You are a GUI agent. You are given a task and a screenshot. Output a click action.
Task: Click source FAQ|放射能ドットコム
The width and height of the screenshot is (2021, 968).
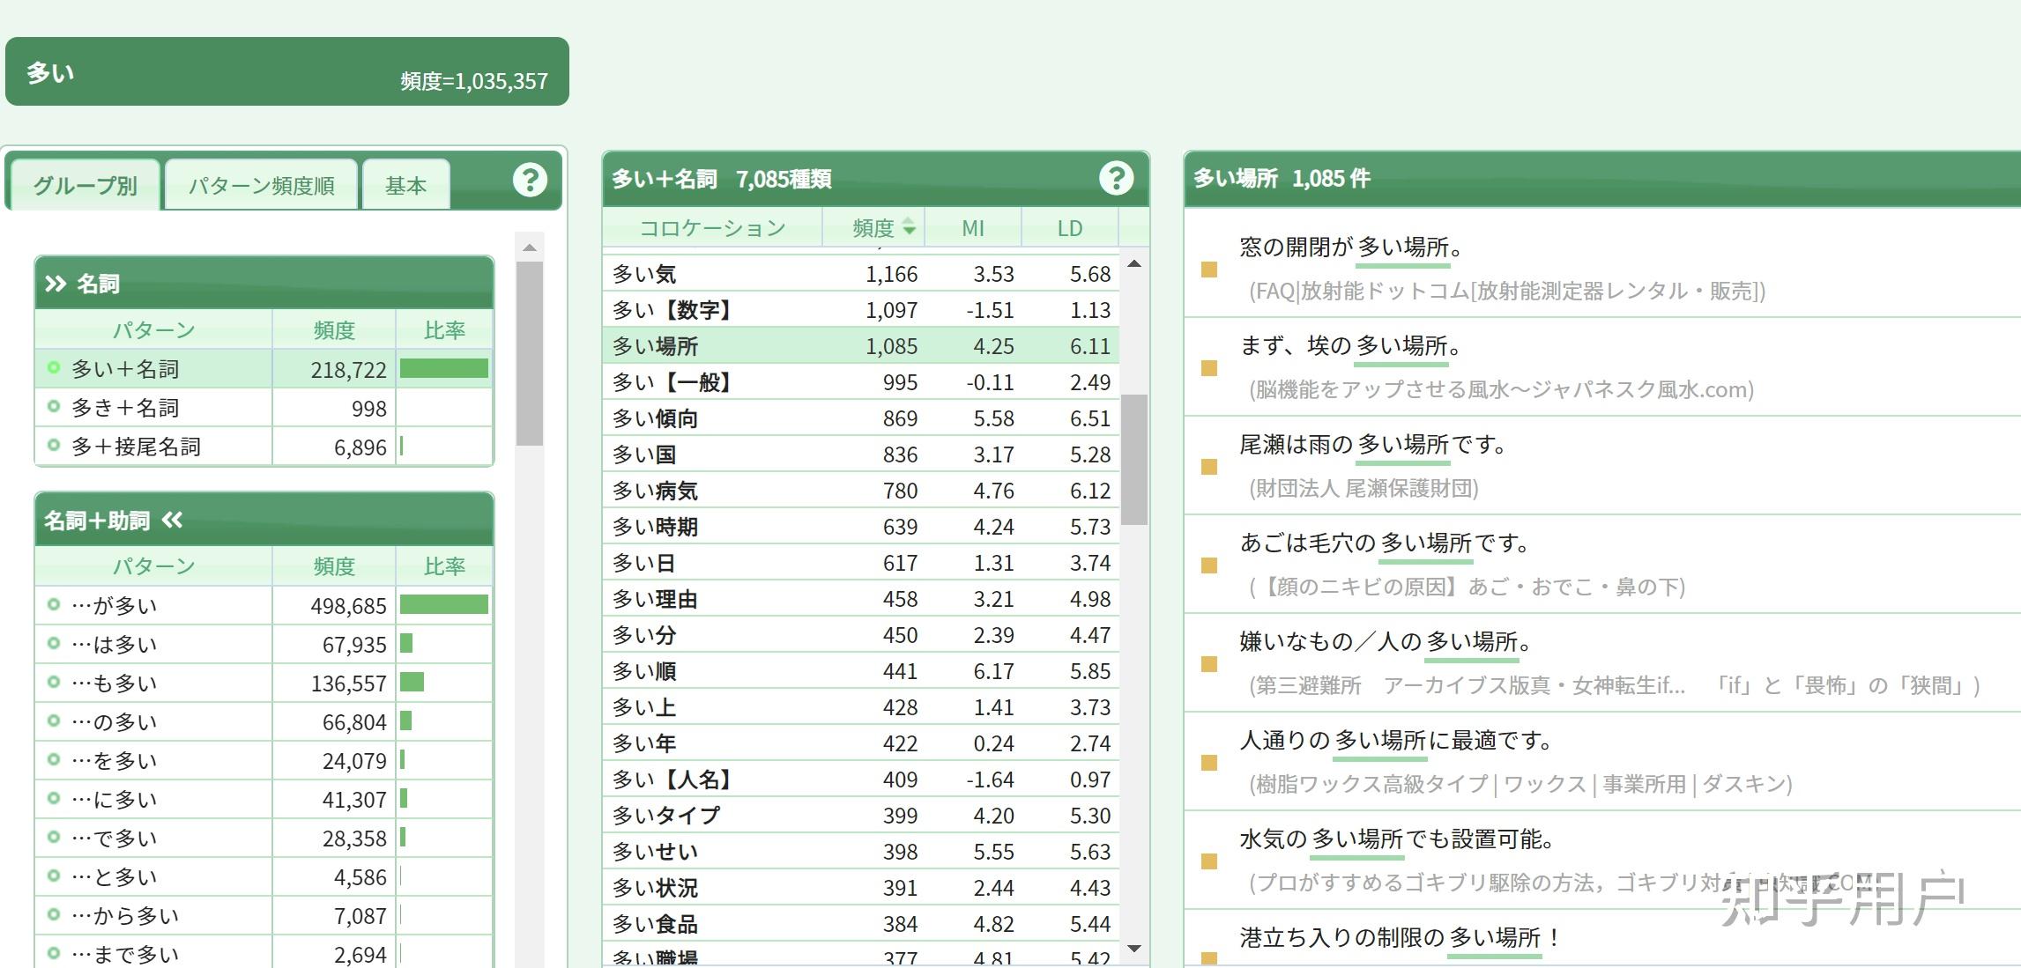coord(1507,291)
